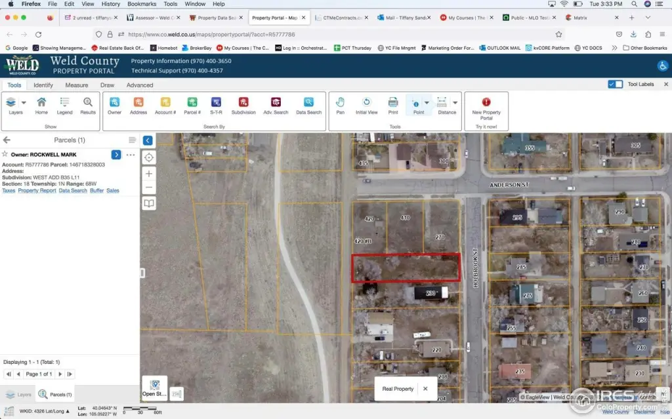Open the Distance tool dropdown arrow
The image size is (672, 419).
tap(455, 102)
